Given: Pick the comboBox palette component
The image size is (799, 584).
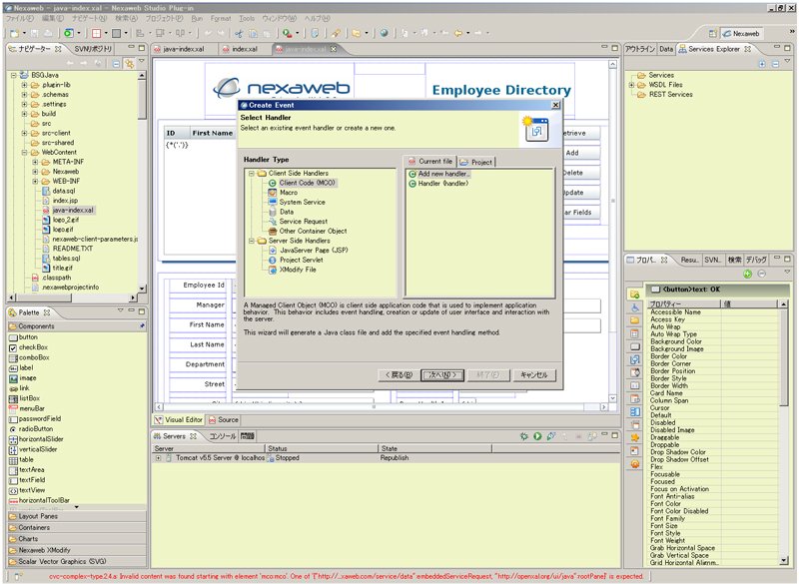Looking at the screenshot, I should point(30,358).
